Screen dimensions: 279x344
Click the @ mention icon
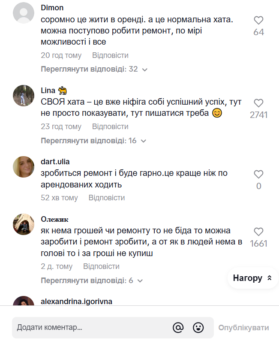(x=178, y=328)
